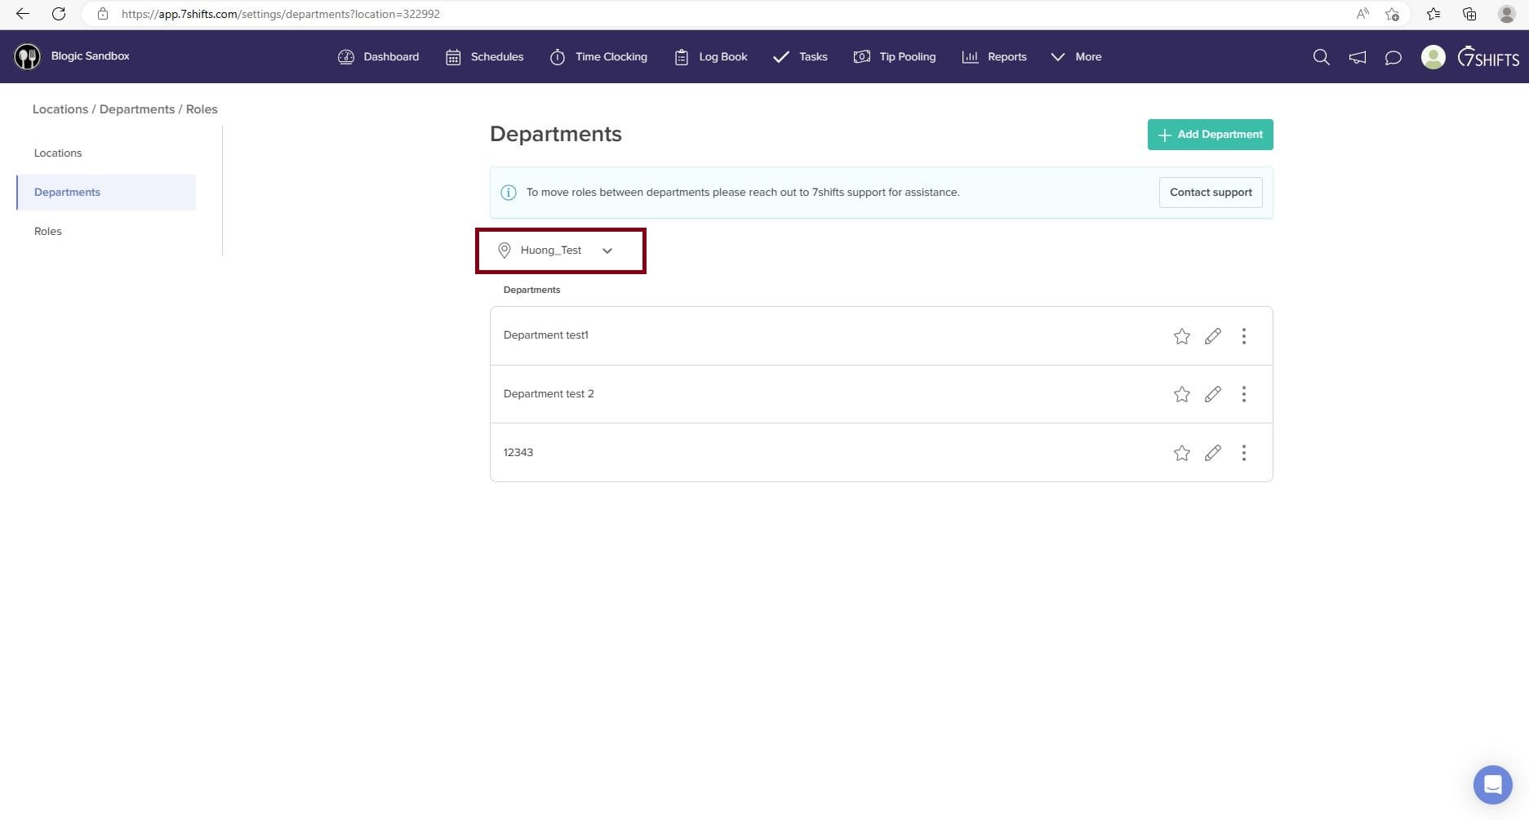
Task: Open three-dot menu for 12343 department
Action: tap(1243, 453)
